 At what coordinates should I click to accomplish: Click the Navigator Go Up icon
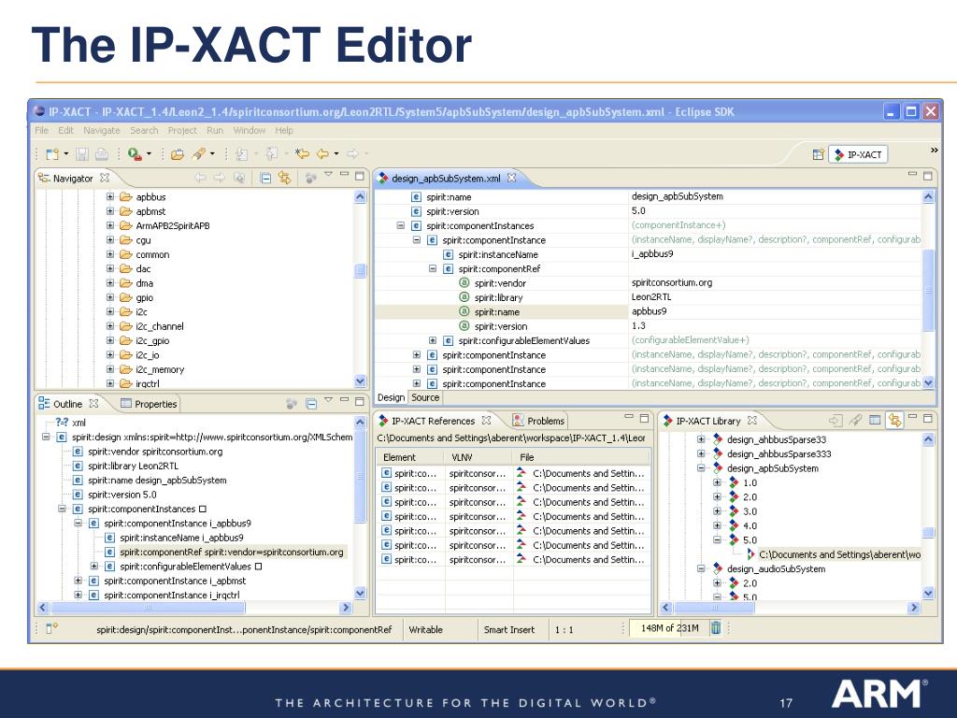click(x=239, y=179)
